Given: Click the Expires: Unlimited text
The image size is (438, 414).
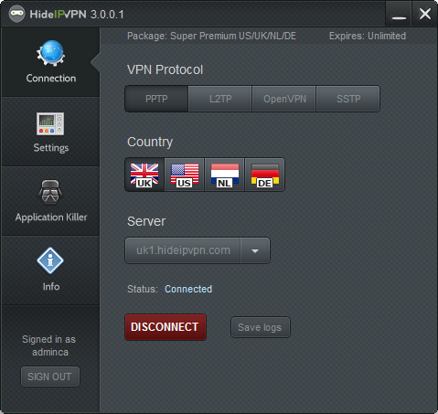Looking at the screenshot, I should (368, 36).
